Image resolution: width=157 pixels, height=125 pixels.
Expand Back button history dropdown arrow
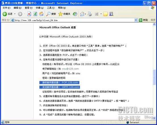click(x=15, y=14)
